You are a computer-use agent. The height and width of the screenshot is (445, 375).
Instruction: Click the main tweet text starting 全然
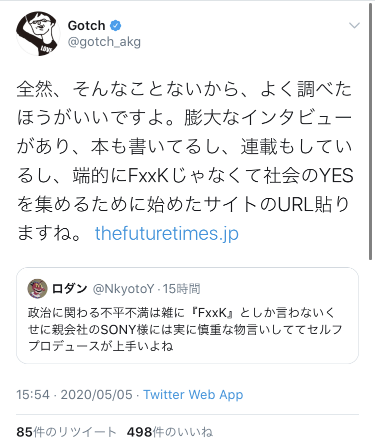tap(184, 90)
